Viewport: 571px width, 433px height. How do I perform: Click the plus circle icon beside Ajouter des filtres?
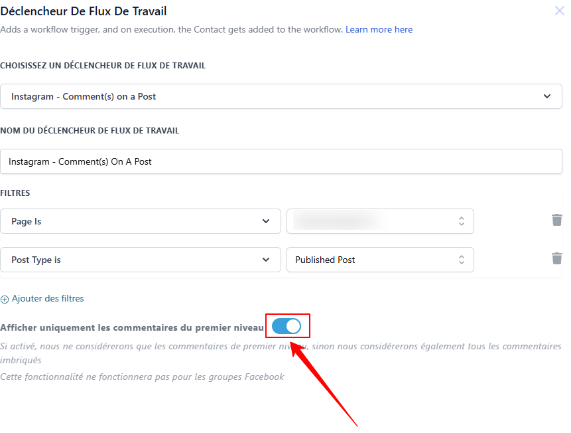coord(5,300)
